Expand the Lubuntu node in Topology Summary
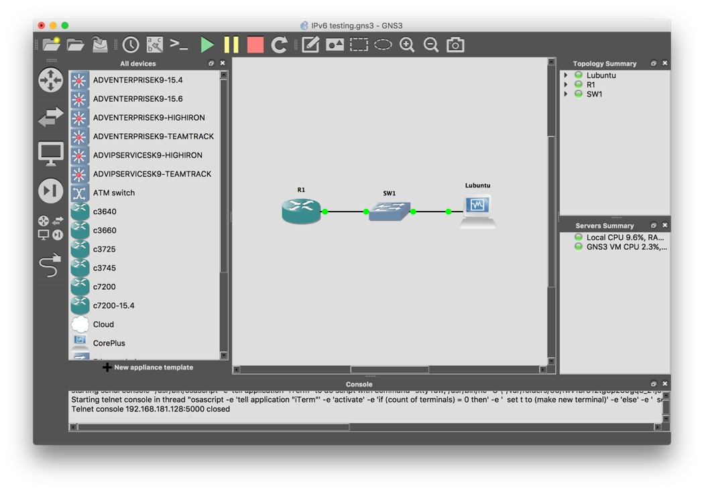 (x=565, y=75)
